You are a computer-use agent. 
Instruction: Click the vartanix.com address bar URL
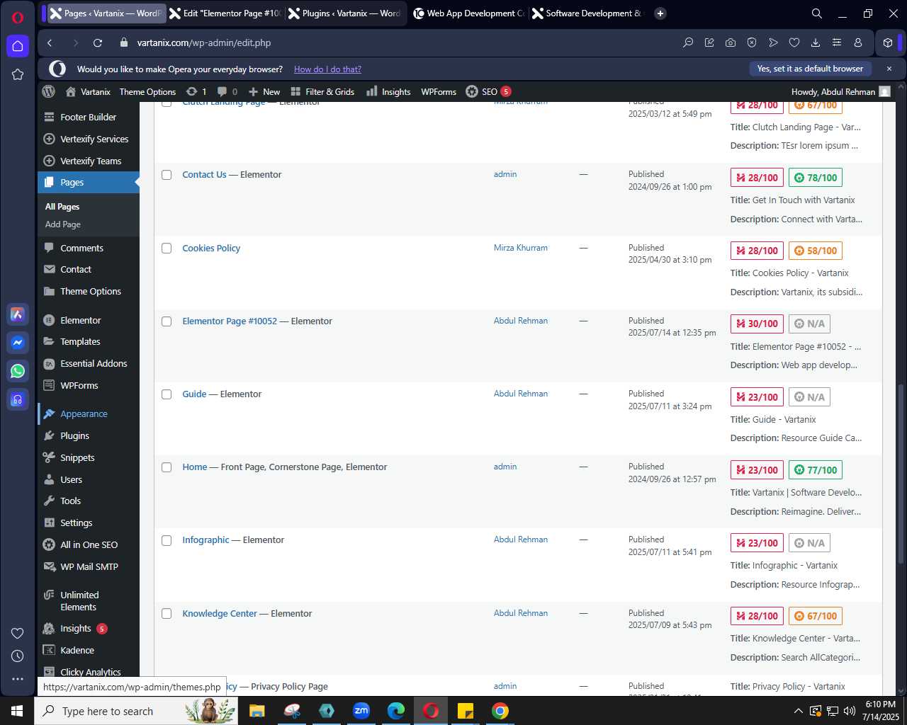(204, 42)
